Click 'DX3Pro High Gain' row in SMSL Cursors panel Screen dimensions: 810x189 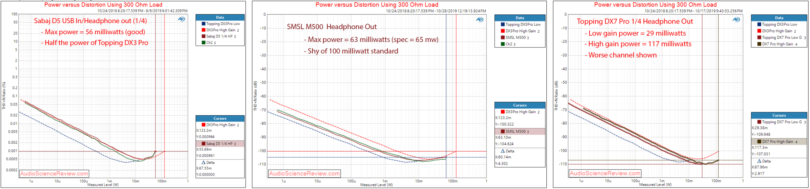click(519, 112)
